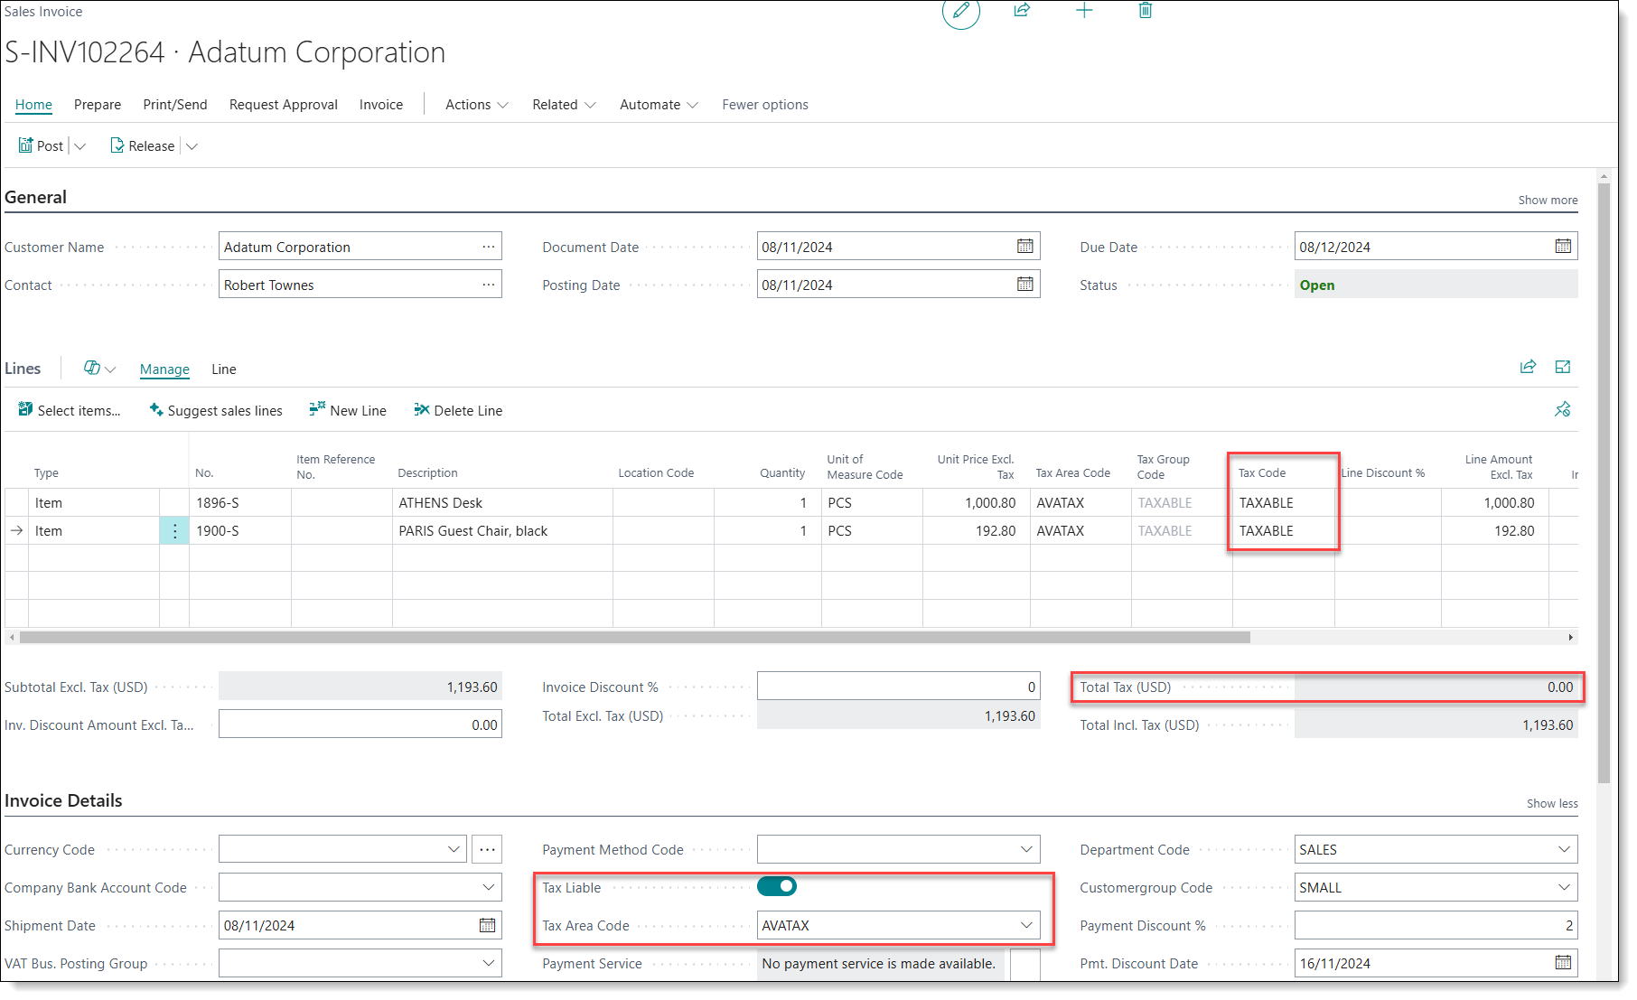This screenshot has height=1000, width=1637.
Task: Expand the Actions menu
Action: click(x=476, y=105)
